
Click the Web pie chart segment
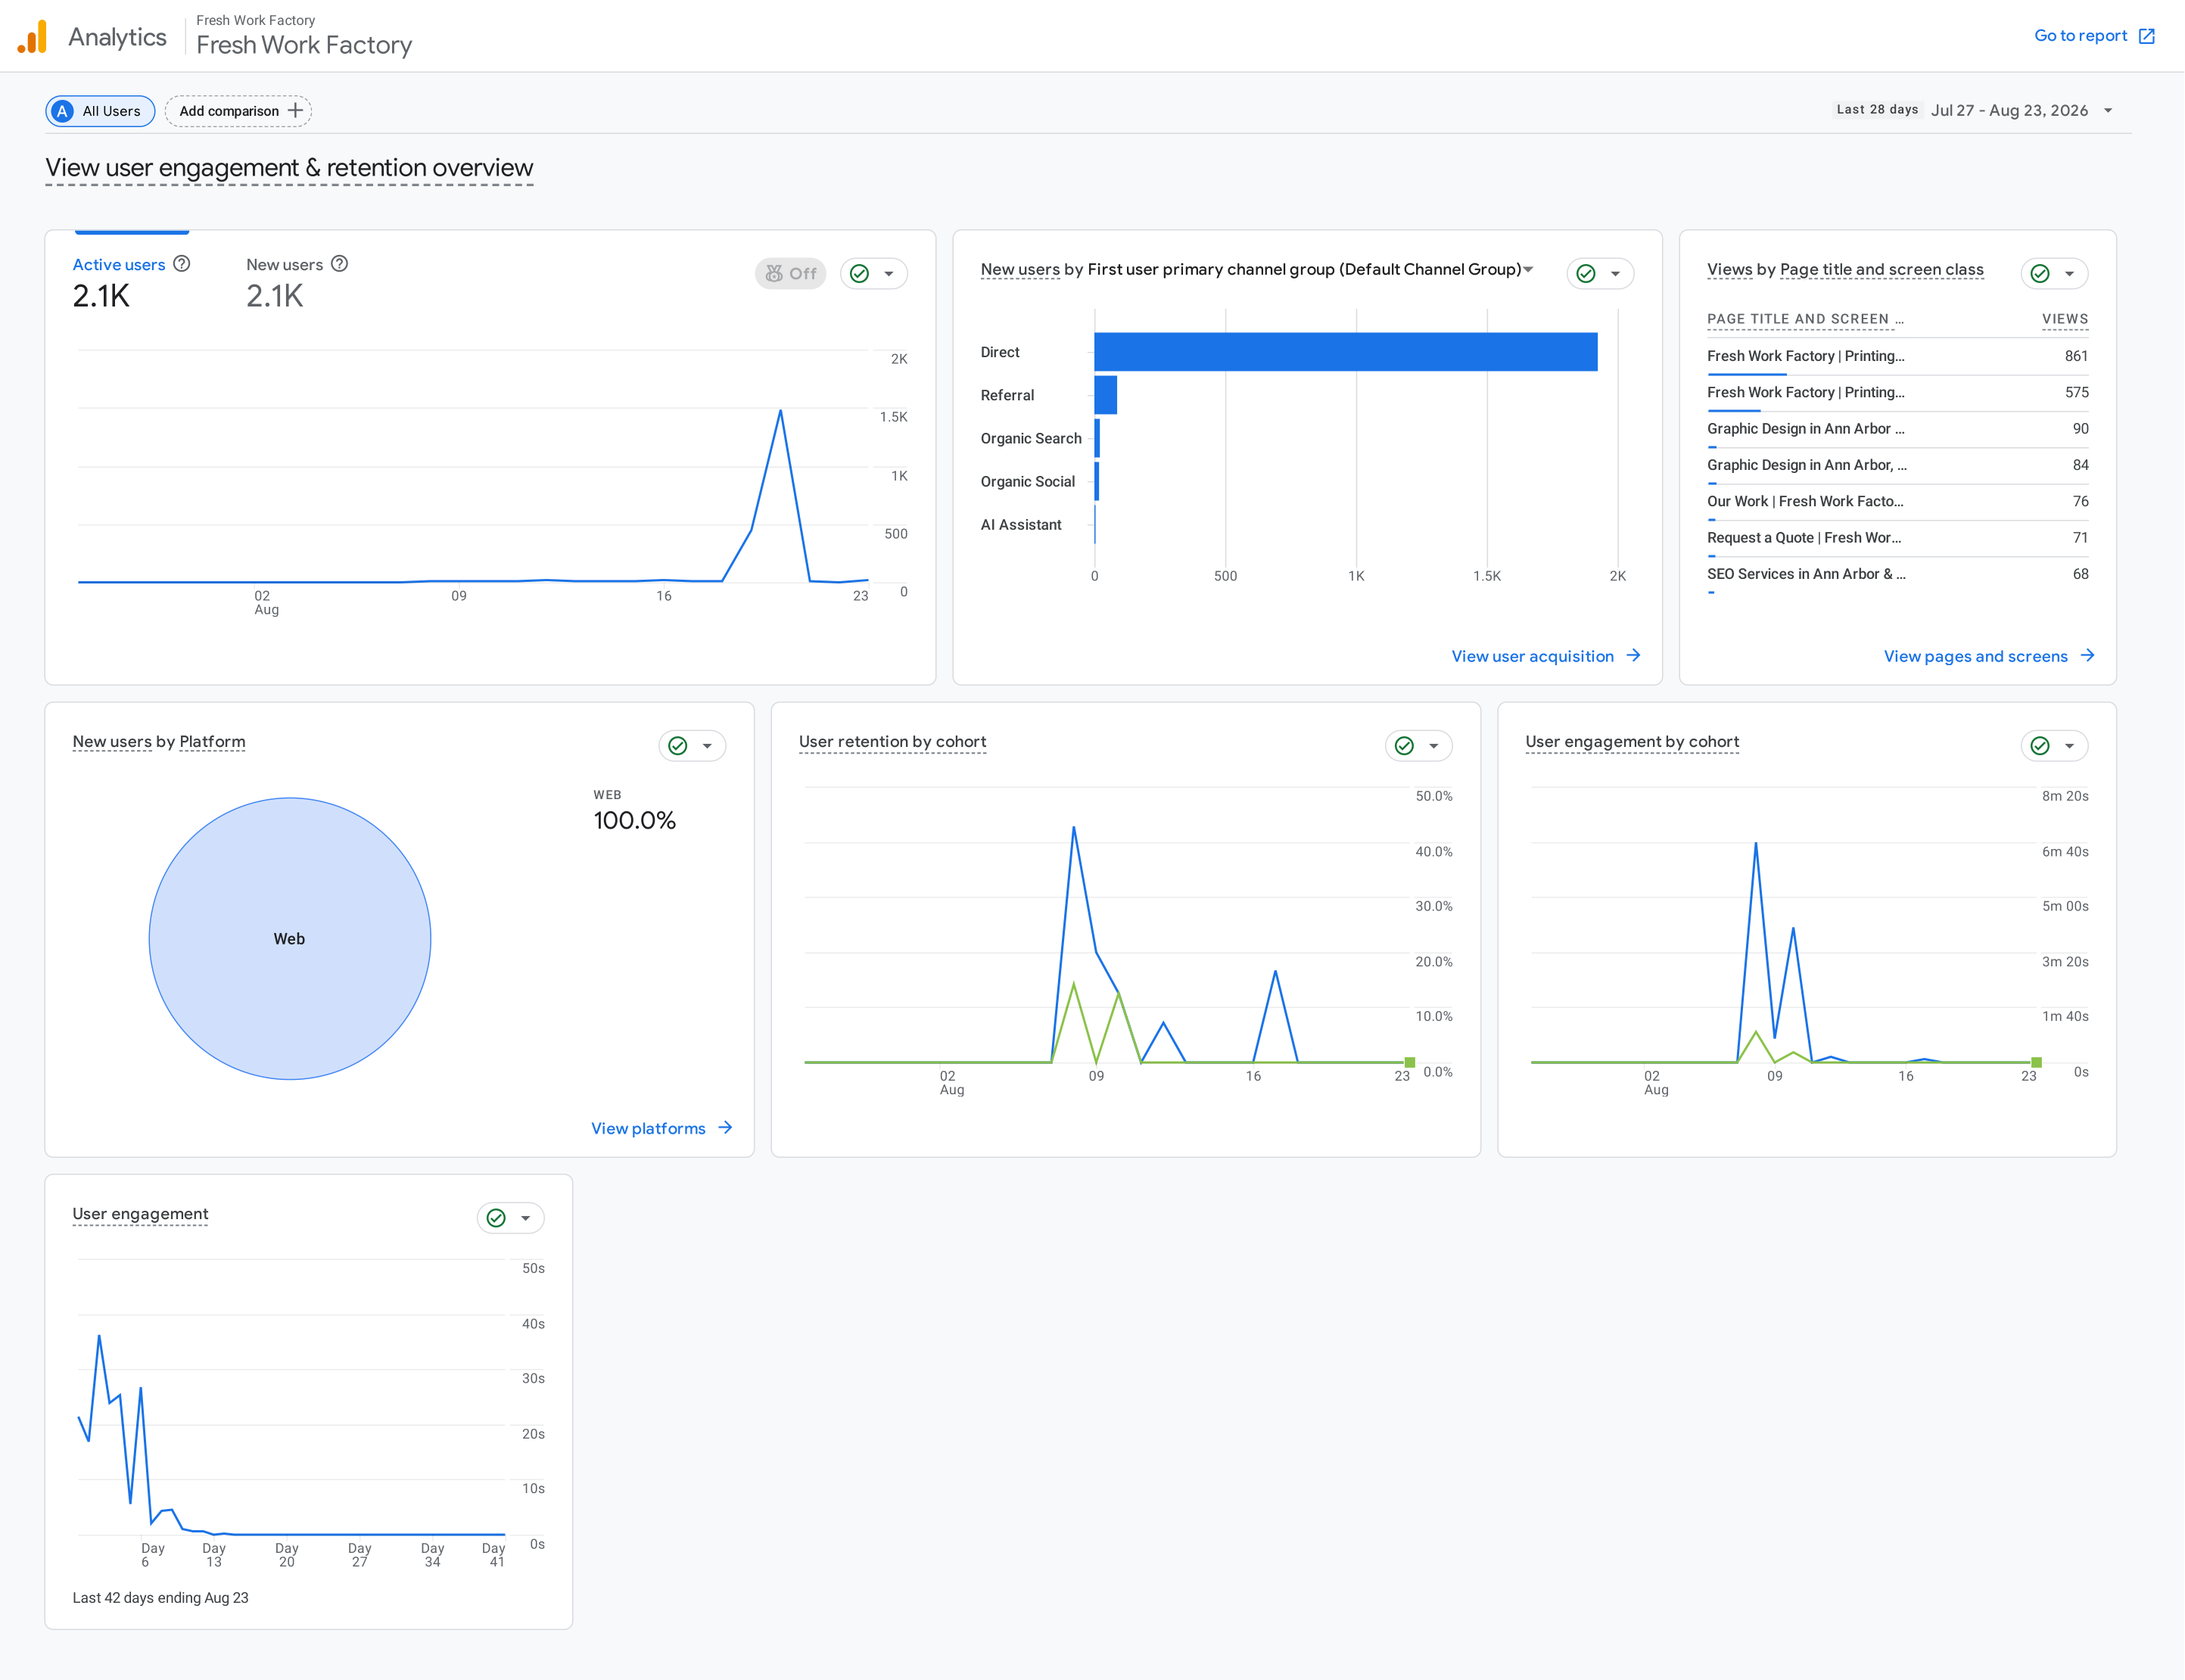[290, 938]
